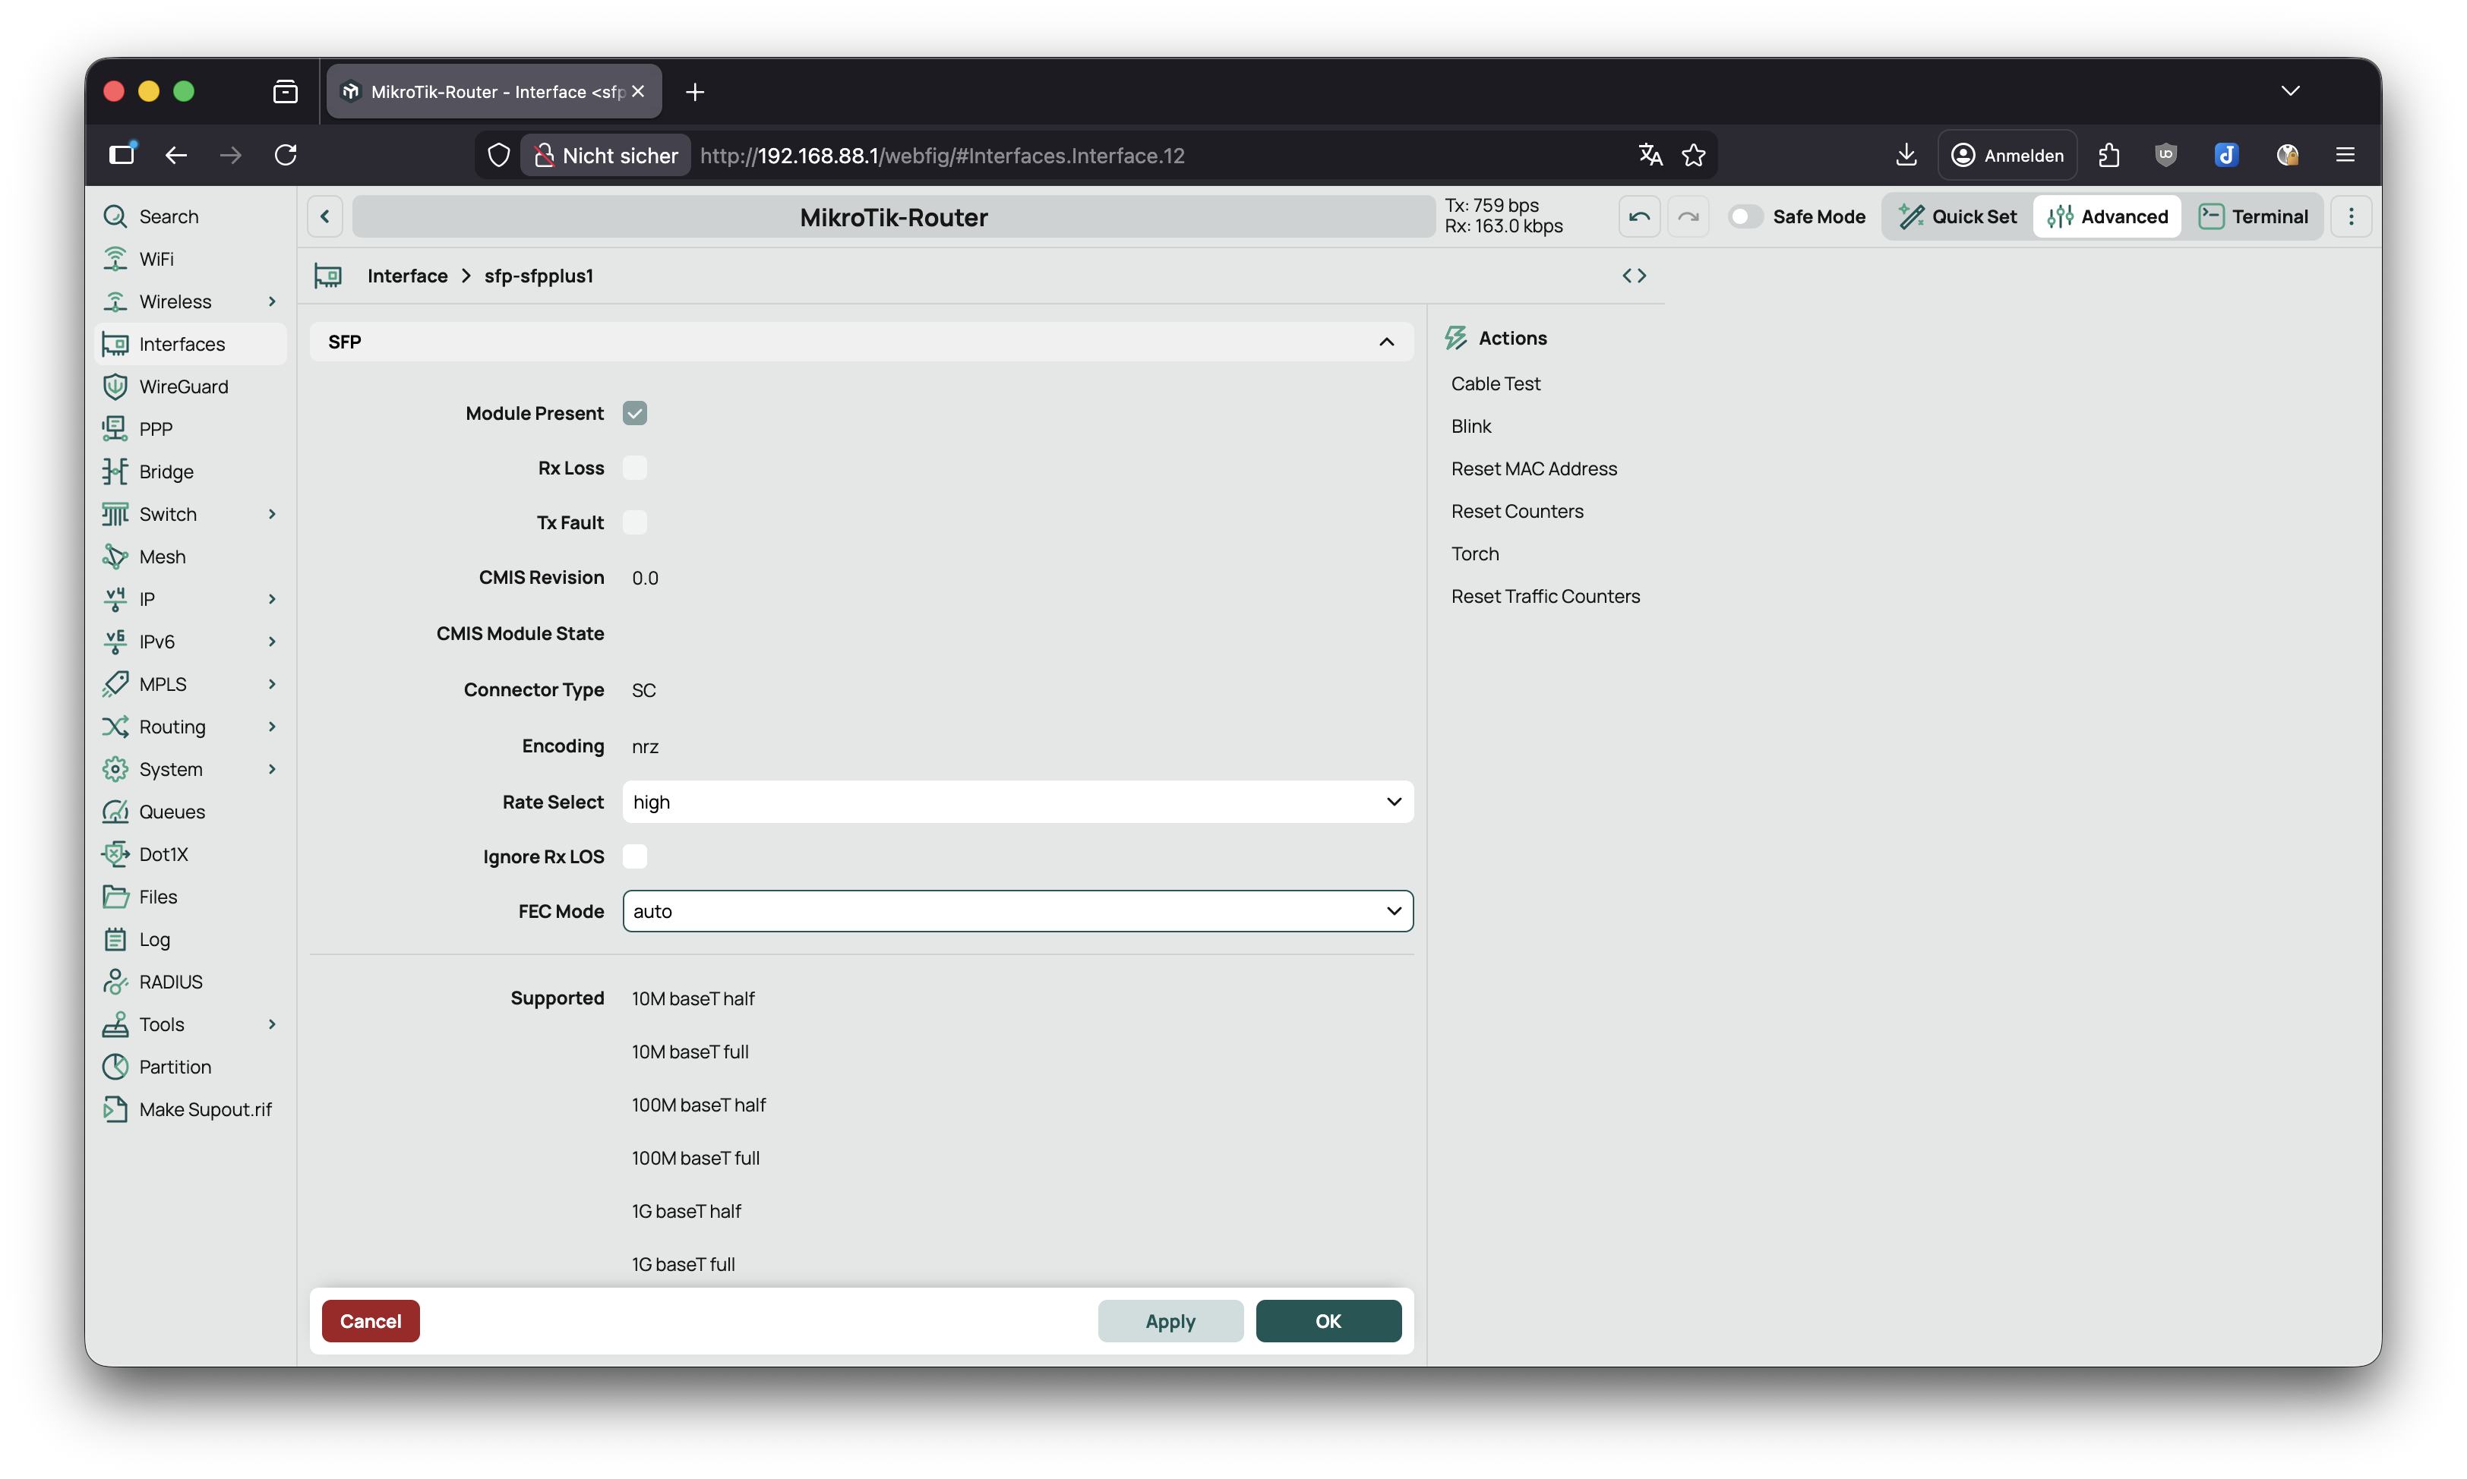Open the WiFi section icon
This screenshot has height=1479, width=2467.
115,259
